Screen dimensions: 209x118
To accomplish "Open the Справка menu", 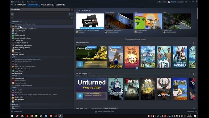I will [x=33, y=2].
